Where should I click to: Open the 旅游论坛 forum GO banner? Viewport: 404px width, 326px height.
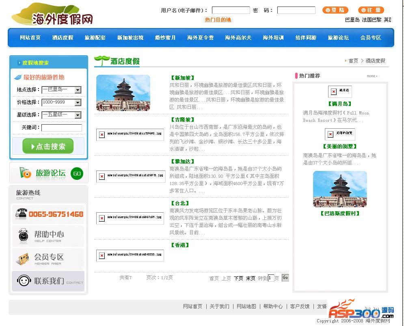(x=49, y=173)
